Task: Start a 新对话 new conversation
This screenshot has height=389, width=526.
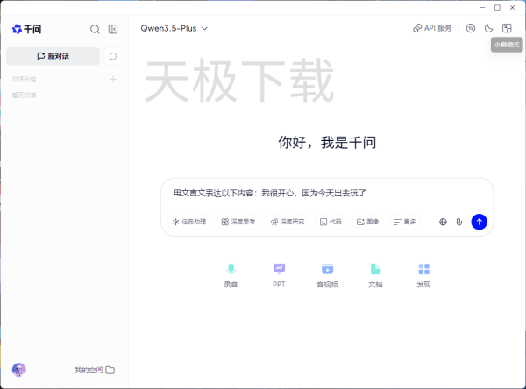Action: (x=53, y=56)
